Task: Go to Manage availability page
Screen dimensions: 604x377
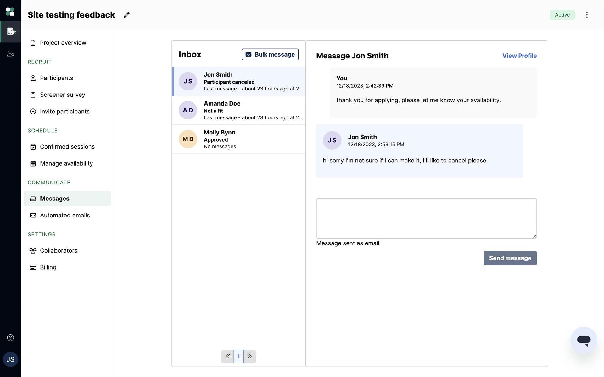Action: [x=66, y=163]
